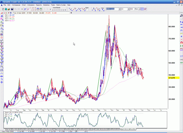
Task: Select the abc text label tool
Action: coord(2,76)
